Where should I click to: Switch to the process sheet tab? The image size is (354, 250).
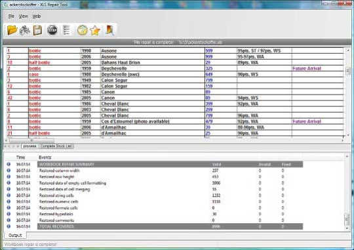[29, 146]
